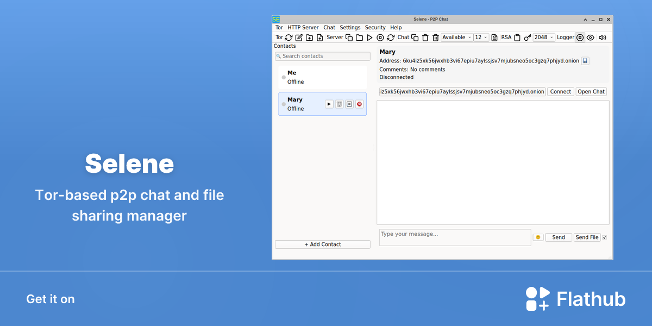Save Mary's onion address with disk icon

click(x=585, y=61)
